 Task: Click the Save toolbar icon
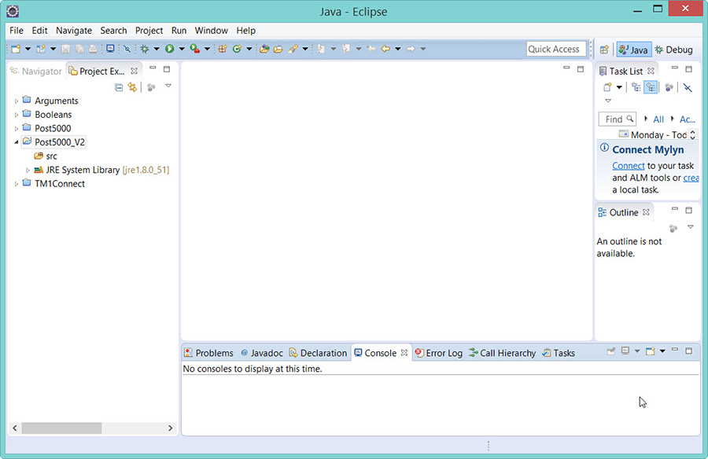(66, 49)
